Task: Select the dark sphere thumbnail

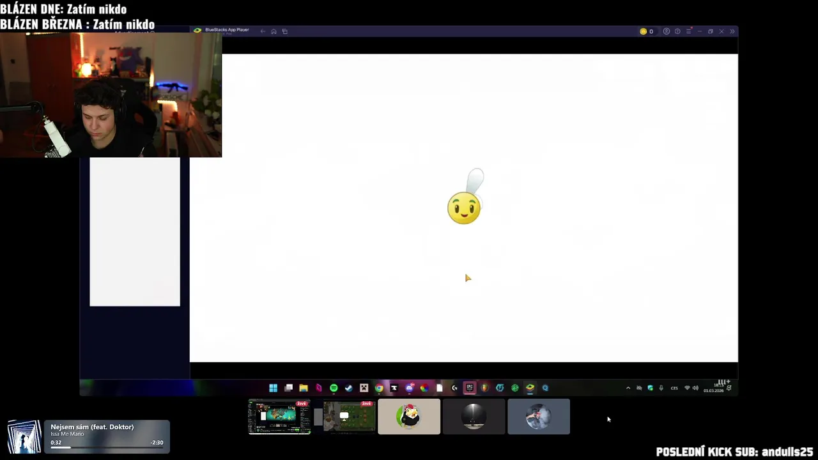Action: (474, 417)
